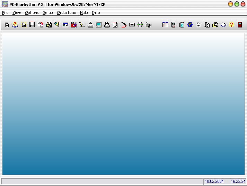Click the red question mark help icon

coord(231,25)
